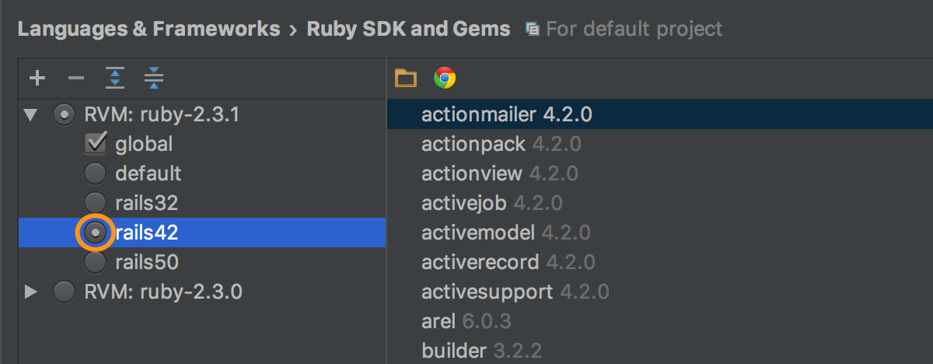Select the rails42 gemset row
Image resolution: width=933 pixels, height=364 pixels.
(x=202, y=233)
